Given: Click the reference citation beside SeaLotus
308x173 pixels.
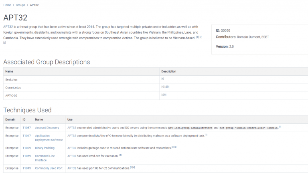Looking at the screenshot, I should pos(162,79).
